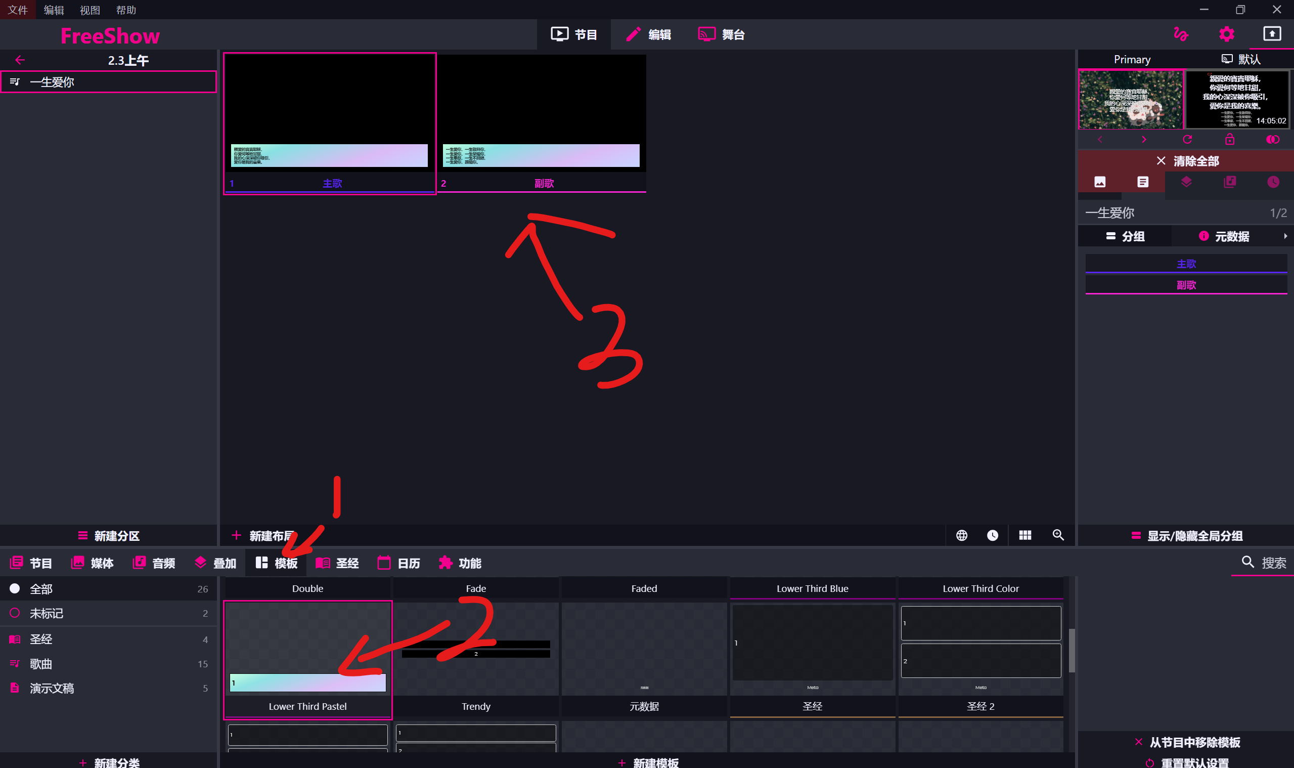This screenshot has width=1294, height=768.
Task: Expand the tabs arrow next to 元数据
Action: point(1285,236)
